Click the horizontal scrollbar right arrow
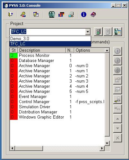 pyautogui.click(x=102, y=148)
